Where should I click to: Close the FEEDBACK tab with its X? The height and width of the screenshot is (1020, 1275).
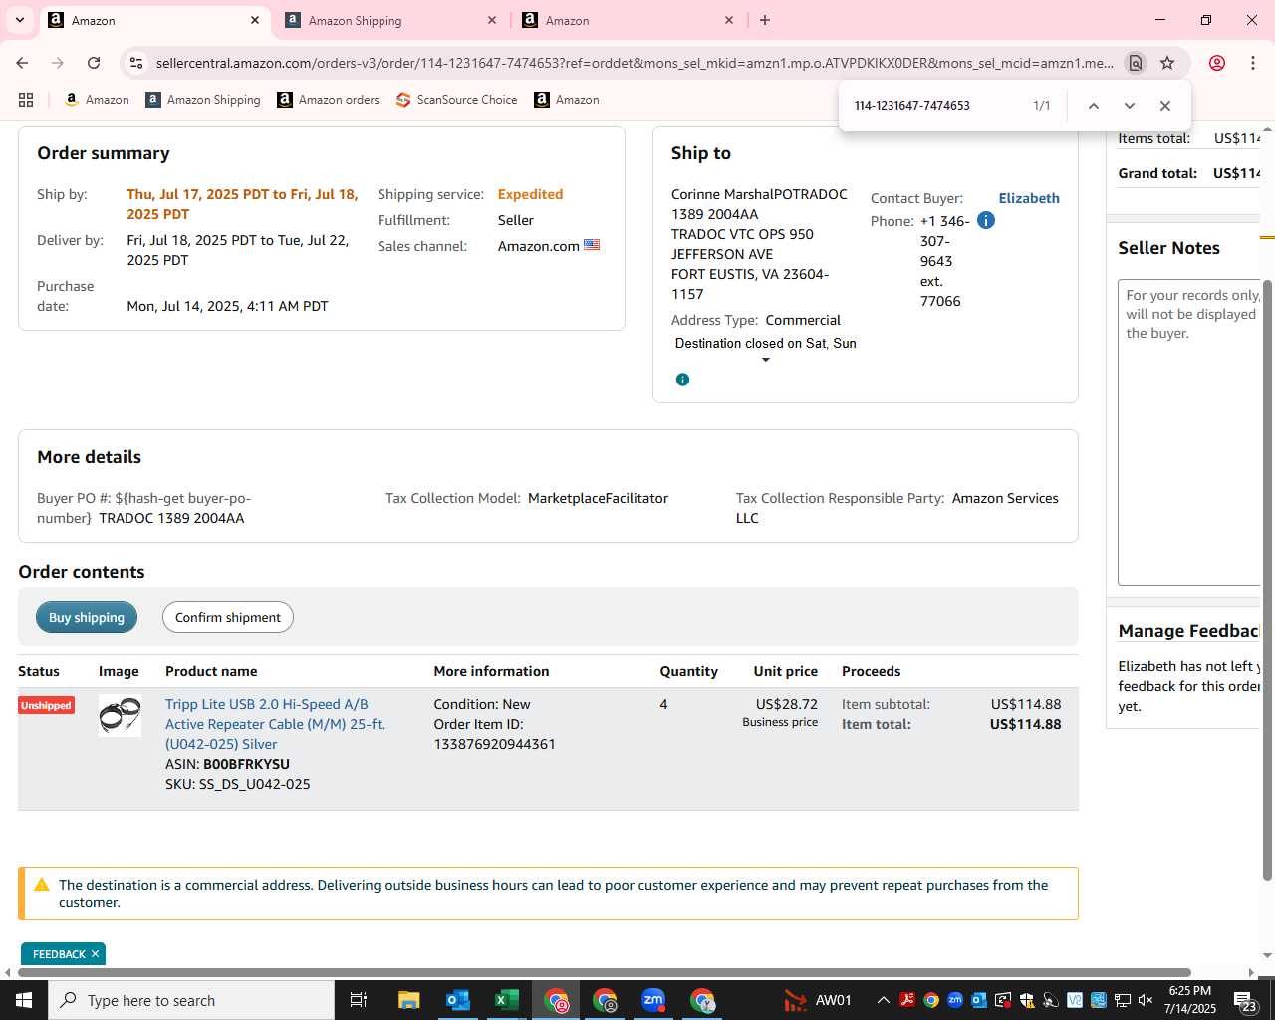click(x=95, y=954)
